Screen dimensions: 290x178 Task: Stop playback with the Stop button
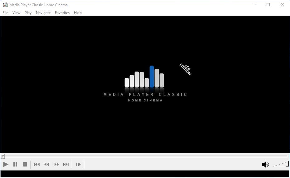pos(25,164)
